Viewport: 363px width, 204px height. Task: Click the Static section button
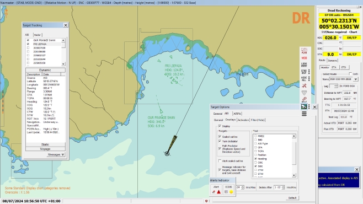point(45,144)
